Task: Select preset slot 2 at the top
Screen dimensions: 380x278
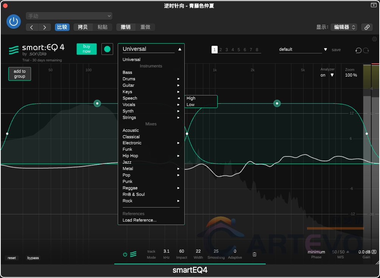Action: click(x=220, y=50)
